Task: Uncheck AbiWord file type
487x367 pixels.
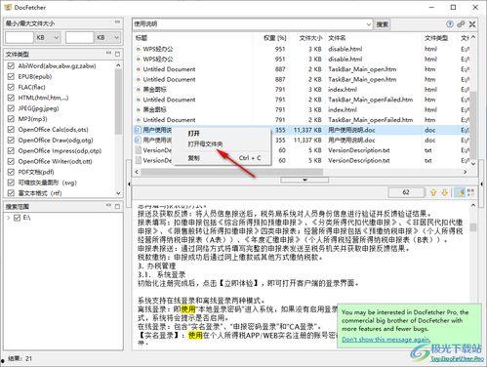Action: (x=11, y=66)
